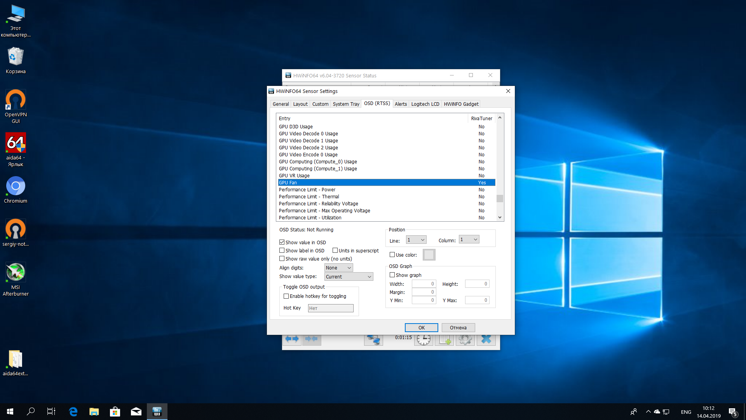This screenshot has height=420, width=746.
Task: Open the aida64ext folder archive on desktop
Action: coord(16,363)
